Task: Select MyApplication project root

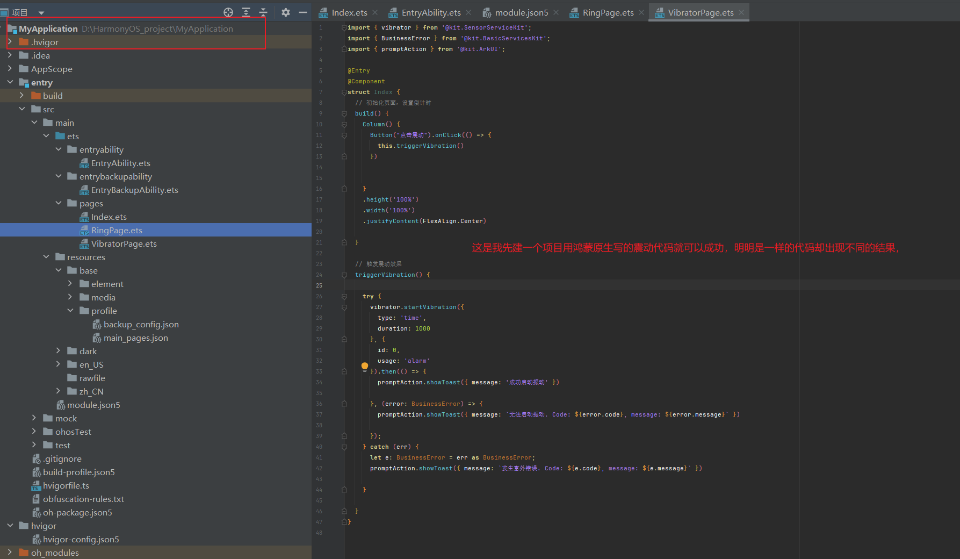Action: [x=48, y=28]
